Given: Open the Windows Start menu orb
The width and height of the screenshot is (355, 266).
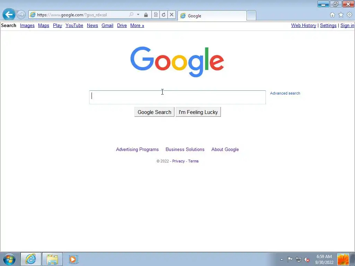Looking at the screenshot, I should [x=9, y=259].
